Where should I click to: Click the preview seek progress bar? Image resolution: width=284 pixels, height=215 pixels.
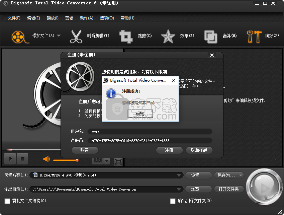coord(34,150)
